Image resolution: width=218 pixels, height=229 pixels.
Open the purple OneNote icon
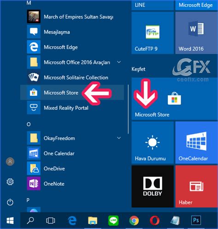(x=34, y=183)
